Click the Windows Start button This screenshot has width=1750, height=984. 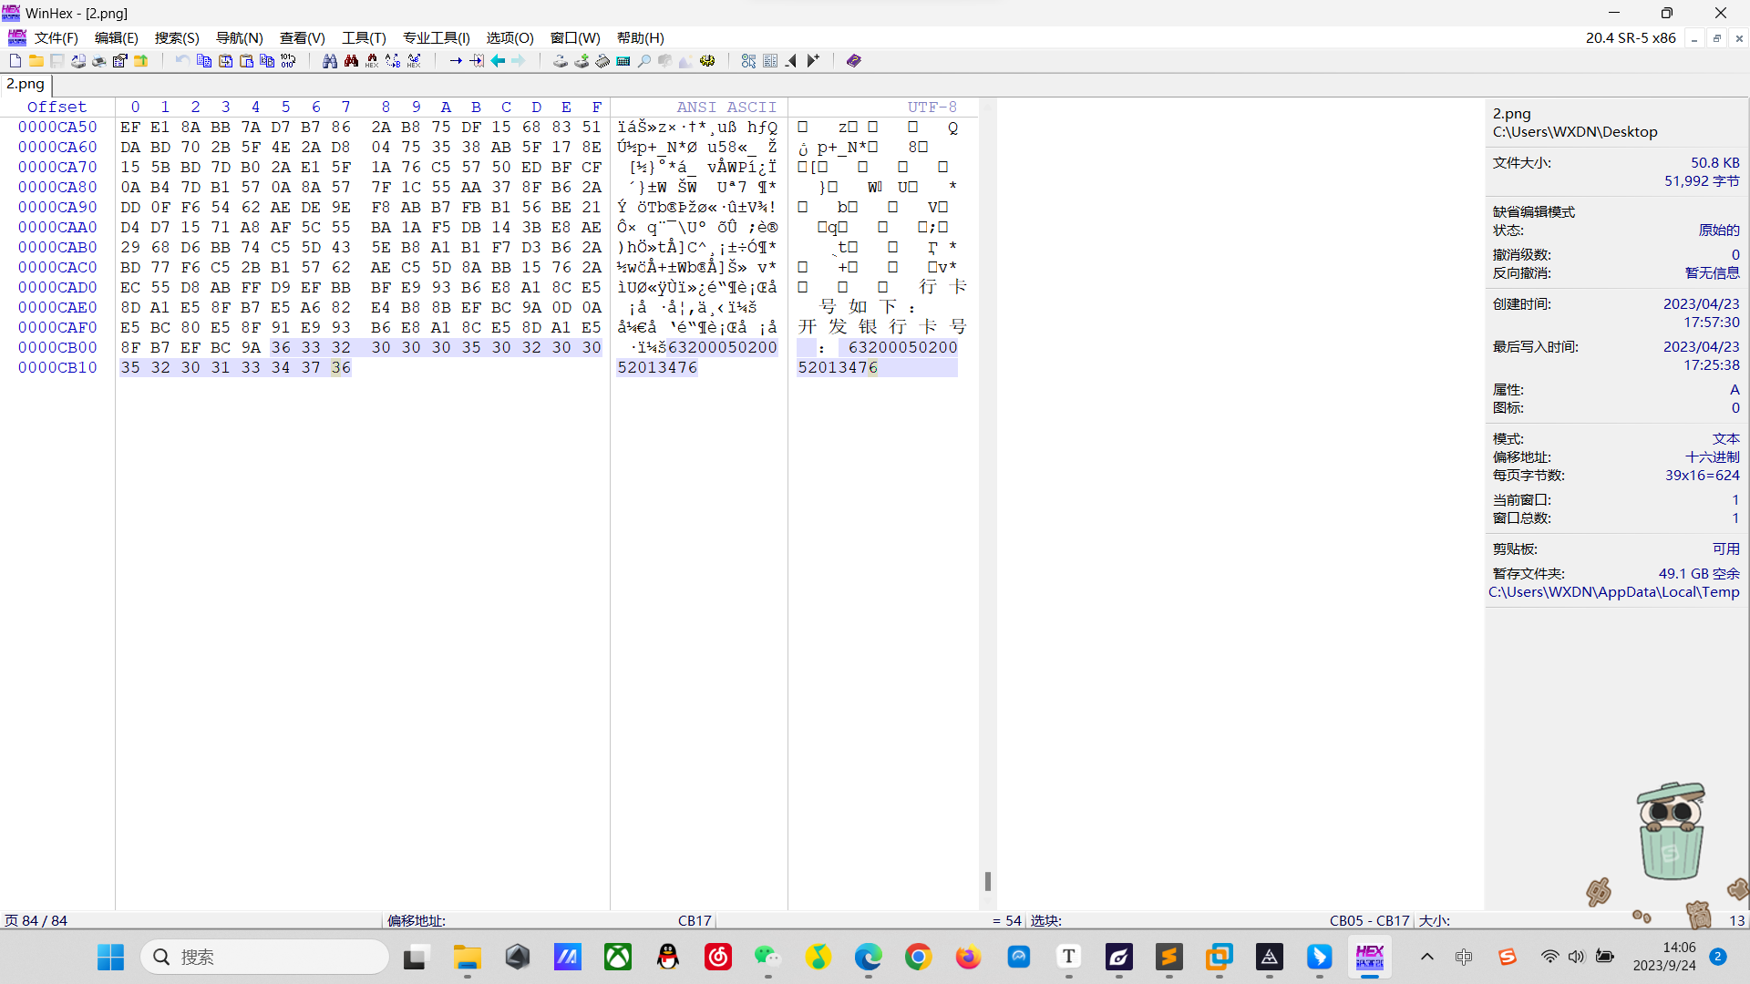(x=111, y=957)
